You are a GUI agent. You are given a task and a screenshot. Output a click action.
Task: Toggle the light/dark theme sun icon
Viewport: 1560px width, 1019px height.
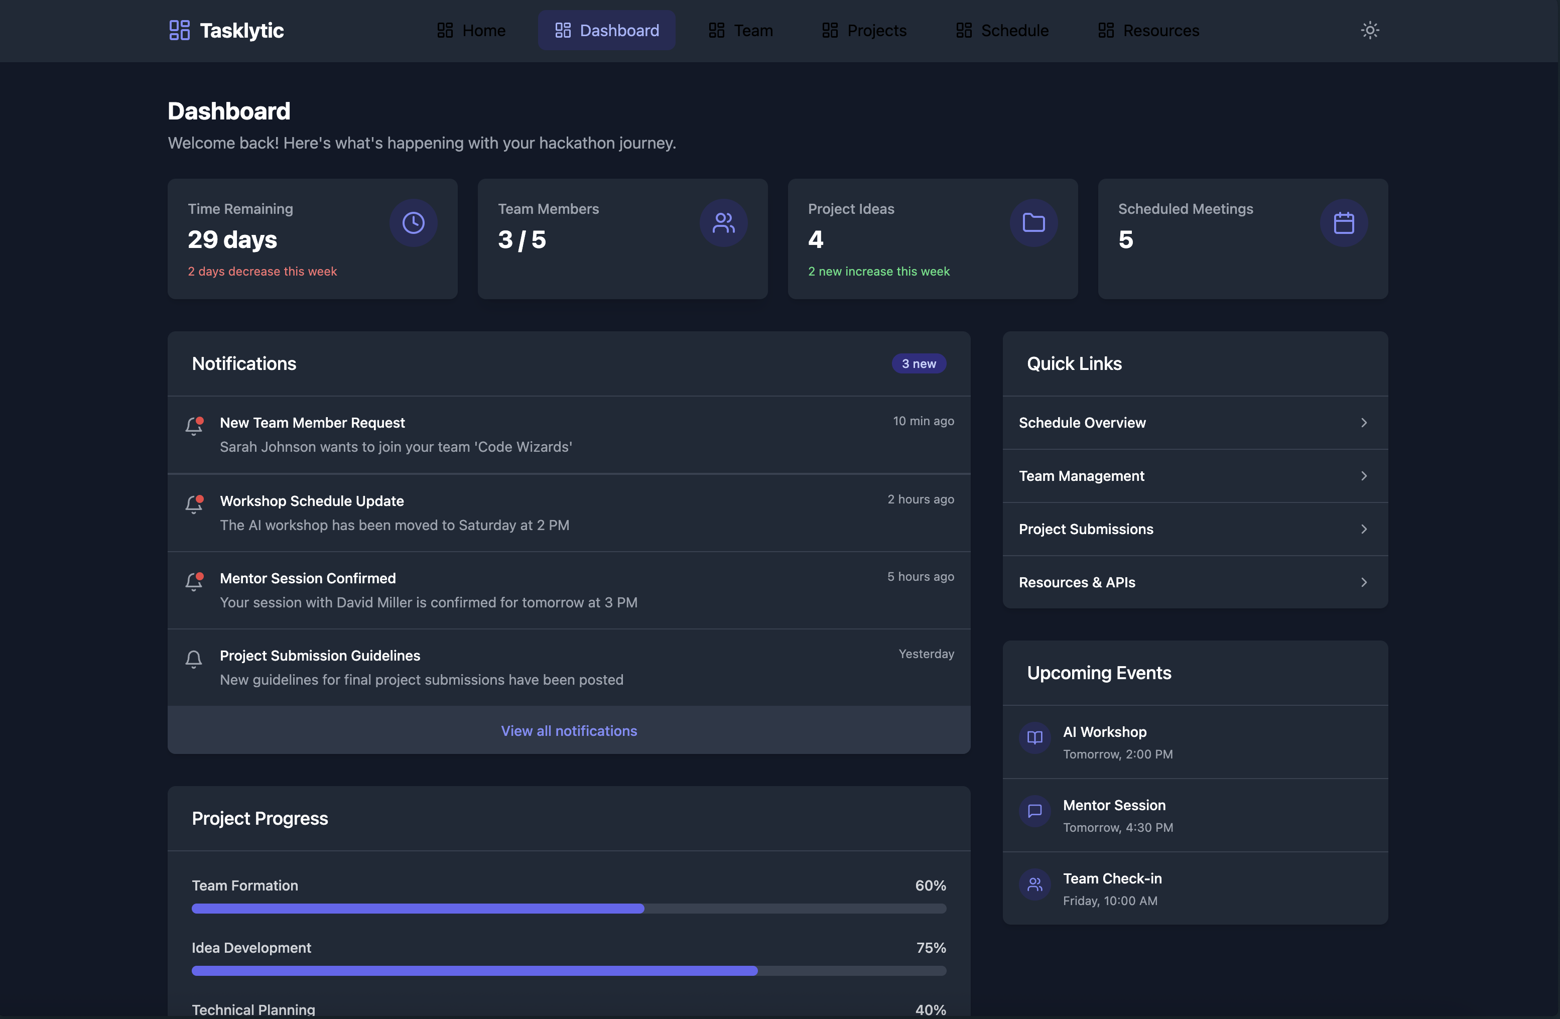pos(1369,30)
